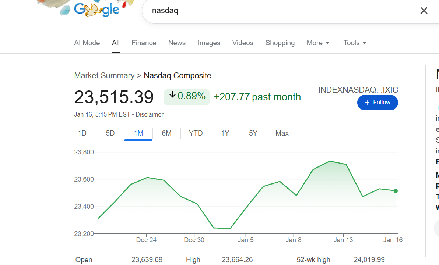Open the Images tab

pyautogui.click(x=209, y=43)
